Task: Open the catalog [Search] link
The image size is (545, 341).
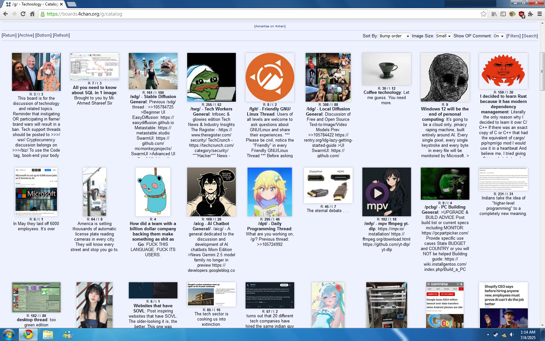Action: click(x=530, y=36)
